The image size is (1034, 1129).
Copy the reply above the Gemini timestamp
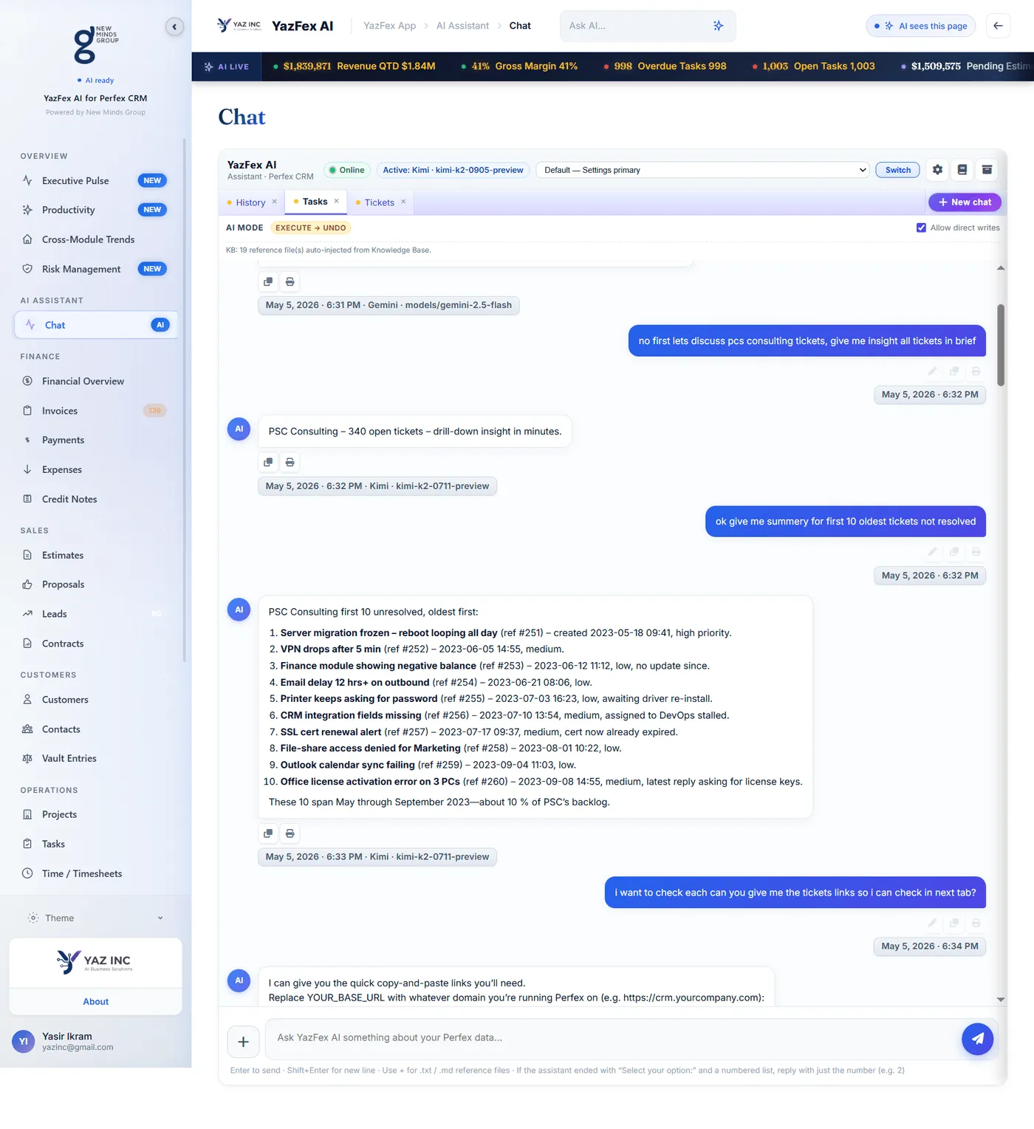point(268,282)
